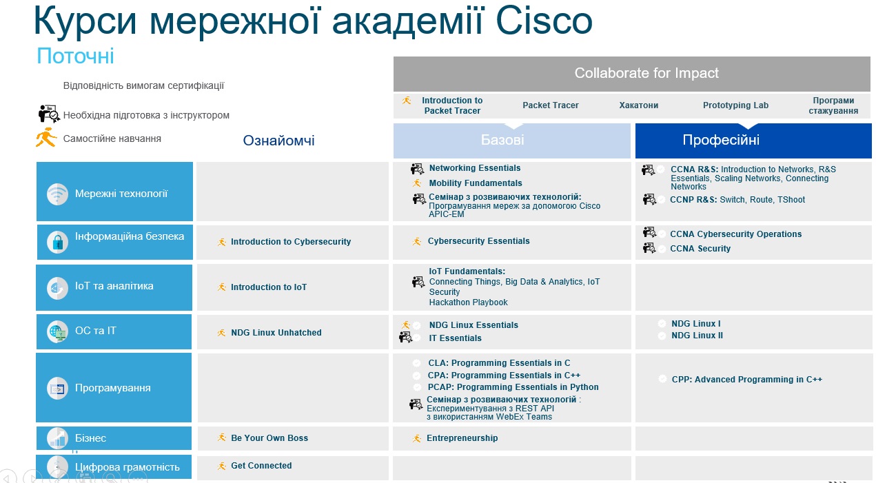Click the runner icon beside Get Connected
The width and height of the screenshot is (876, 483).
coord(222,466)
